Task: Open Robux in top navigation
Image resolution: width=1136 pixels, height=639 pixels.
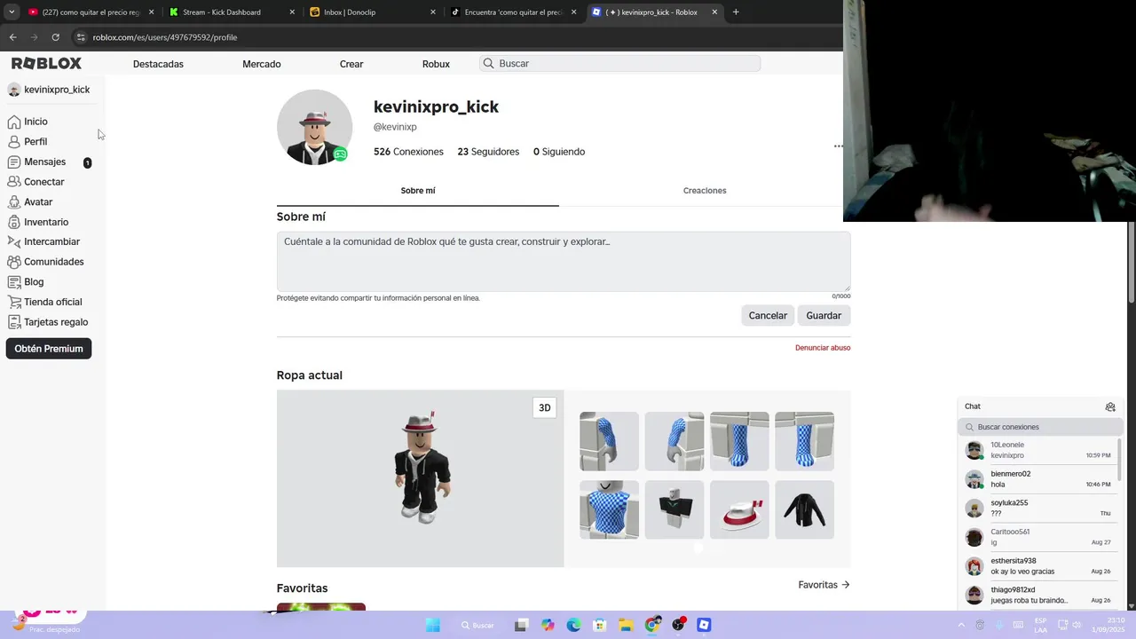Action: point(436,64)
